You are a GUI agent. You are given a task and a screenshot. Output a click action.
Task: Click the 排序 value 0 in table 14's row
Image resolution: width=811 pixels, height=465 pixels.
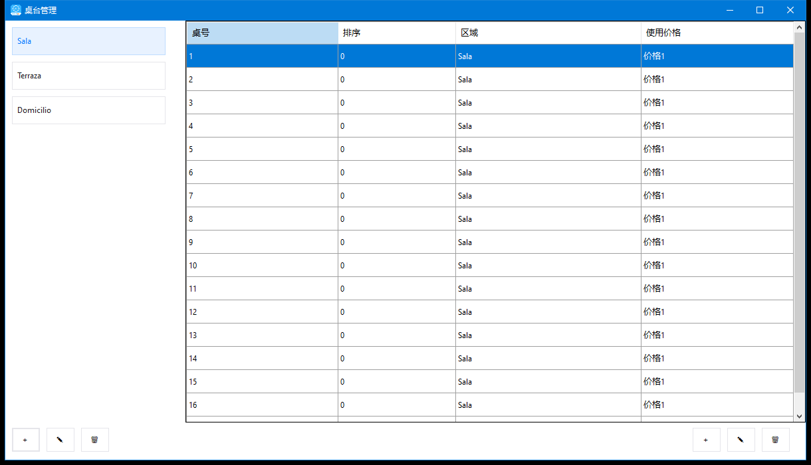click(x=397, y=359)
